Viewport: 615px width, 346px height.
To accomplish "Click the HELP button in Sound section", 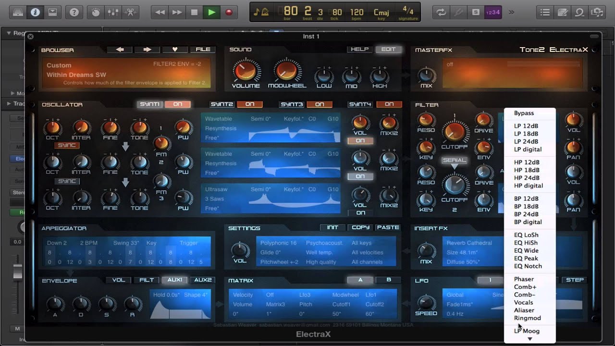I will point(359,49).
